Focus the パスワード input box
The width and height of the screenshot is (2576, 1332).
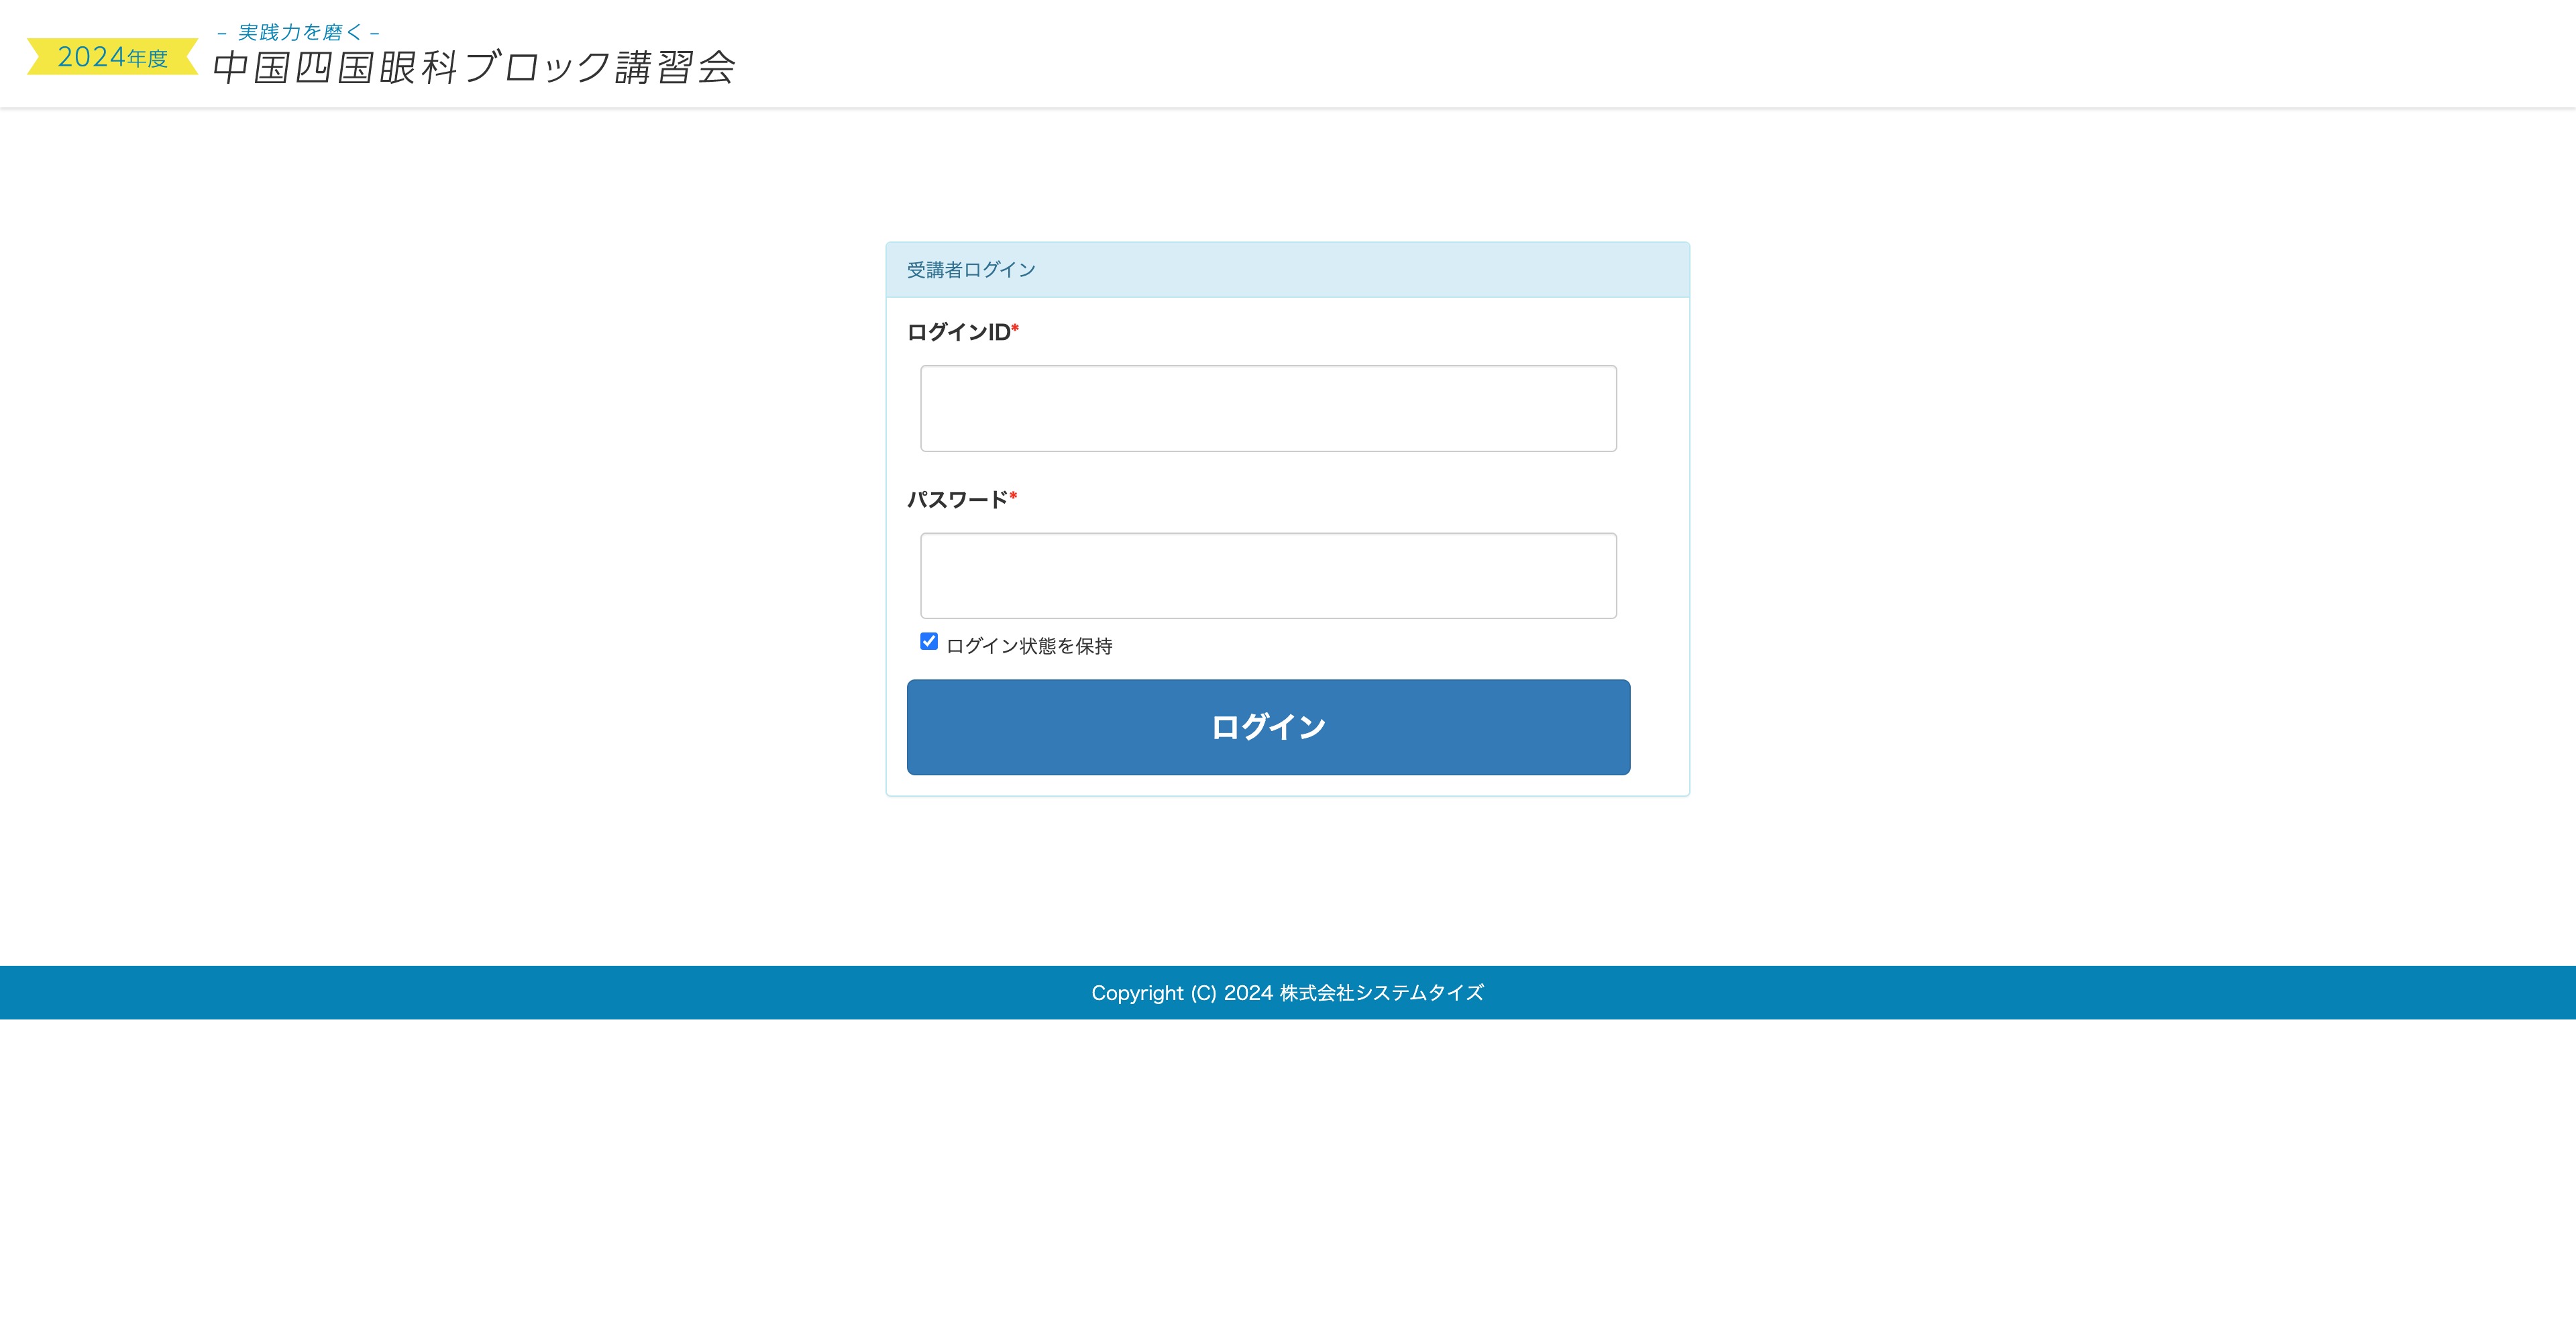(1268, 575)
